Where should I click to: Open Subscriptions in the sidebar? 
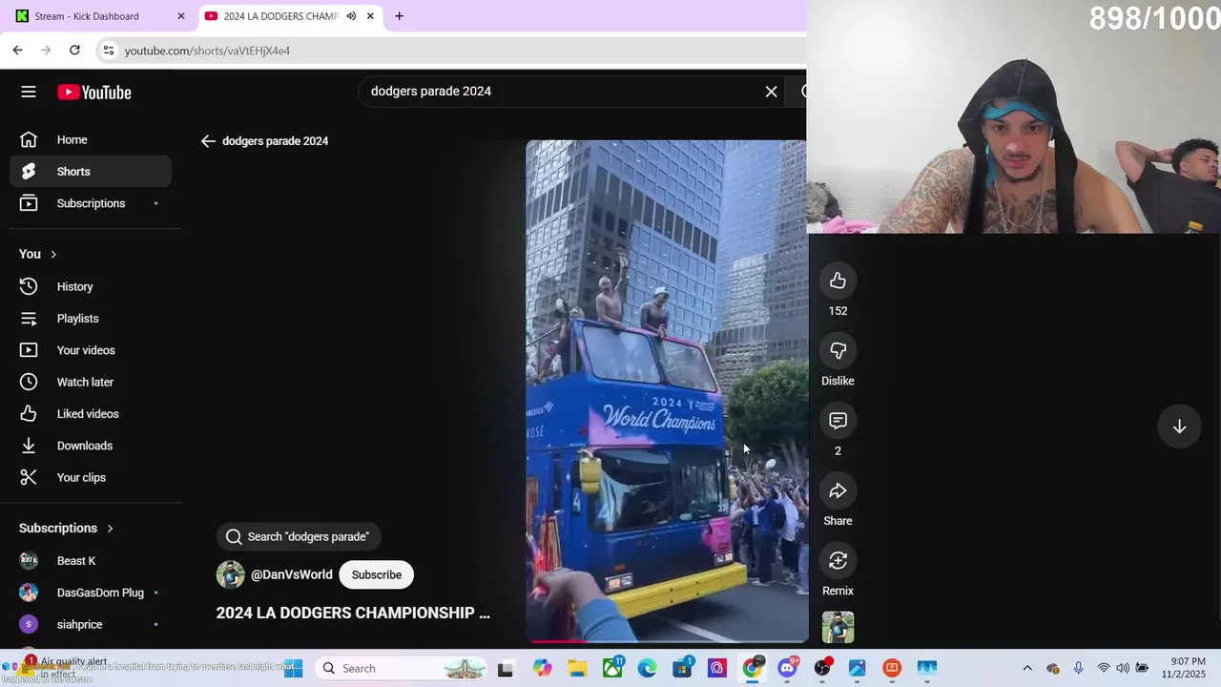[91, 203]
